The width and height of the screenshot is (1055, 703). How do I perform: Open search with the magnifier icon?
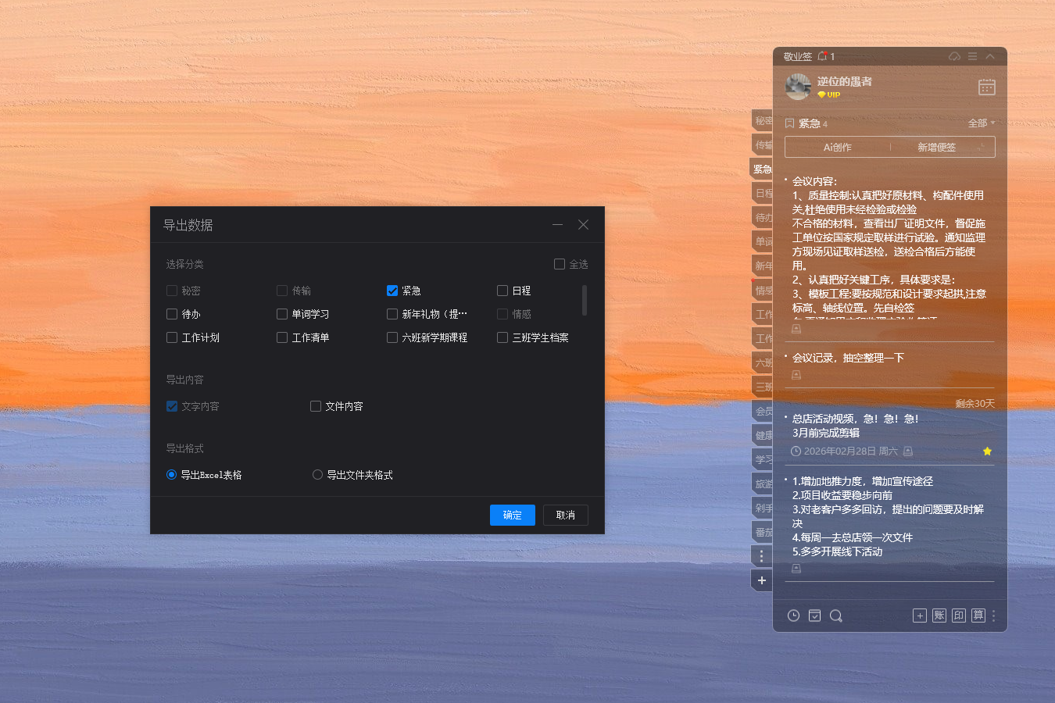pyautogui.click(x=836, y=616)
